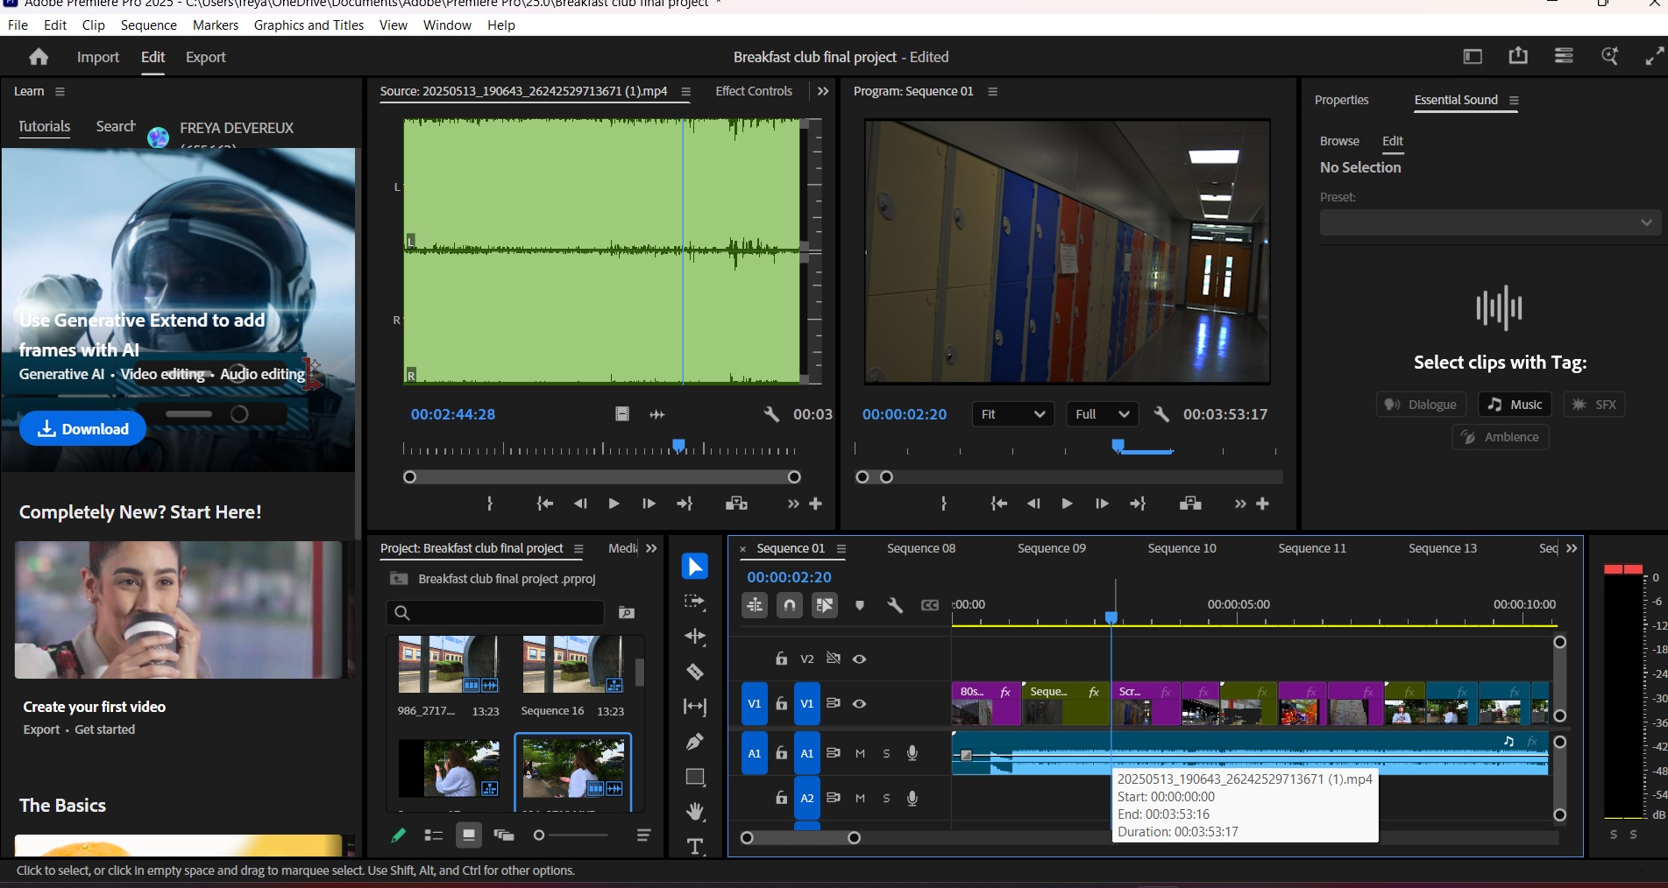Open the Import workspace

(97, 57)
